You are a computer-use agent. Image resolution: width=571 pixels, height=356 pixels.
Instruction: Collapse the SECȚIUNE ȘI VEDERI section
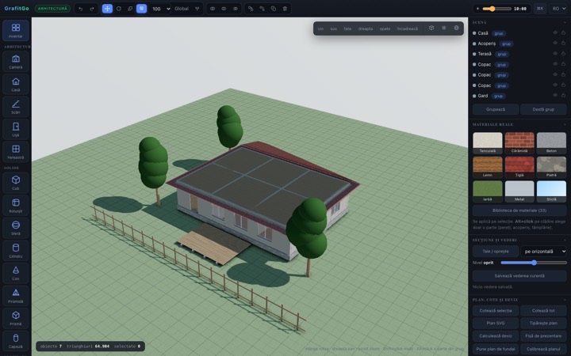[x=565, y=240]
